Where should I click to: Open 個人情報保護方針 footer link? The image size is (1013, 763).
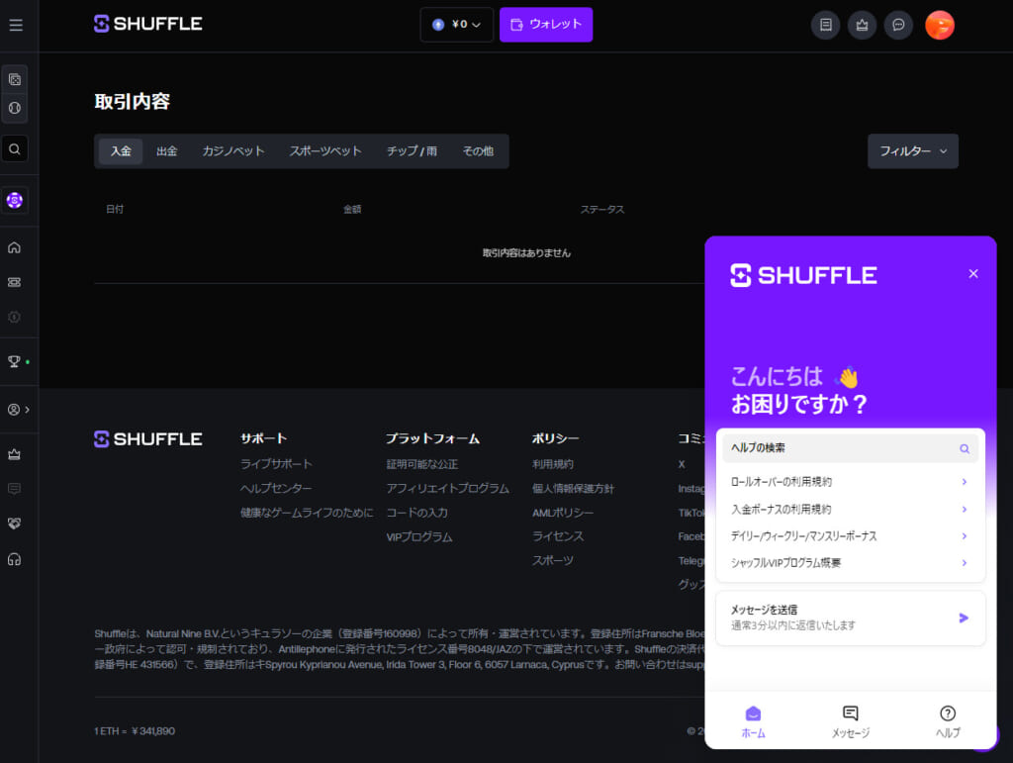pos(573,489)
